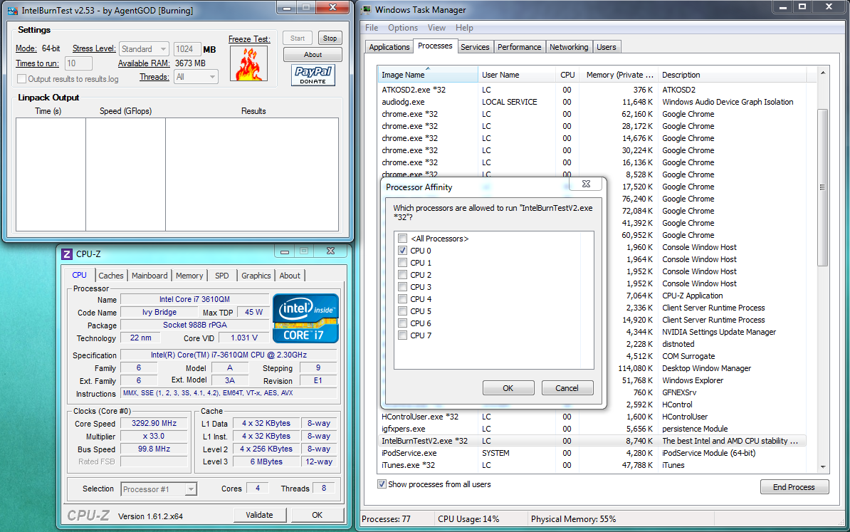The image size is (850, 532).
Task: Open the Mainboard tab in CPU-Z
Action: click(149, 276)
